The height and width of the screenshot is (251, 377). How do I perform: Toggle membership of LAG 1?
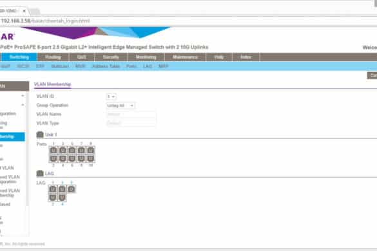pos(53,189)
